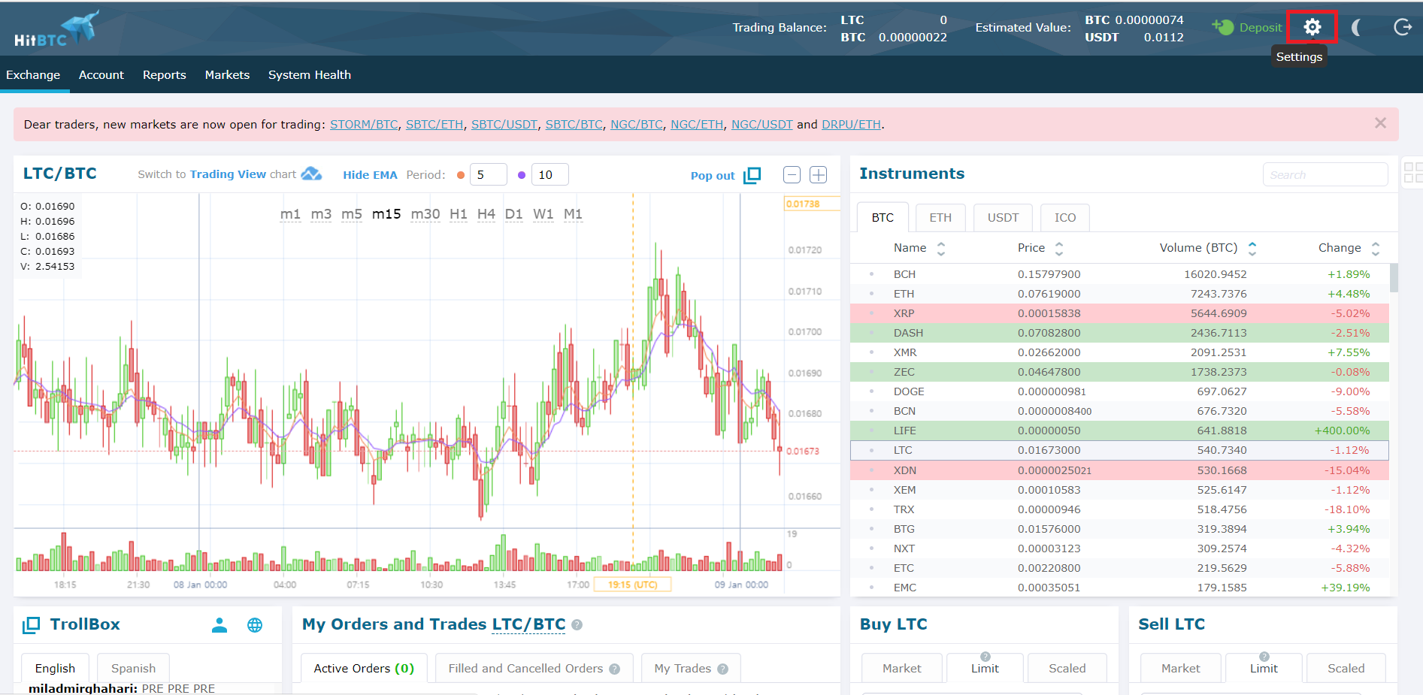Open TrollBox language selection via the globe icon
Screen dimensions: 1423x695
click(x=255, y=624)
